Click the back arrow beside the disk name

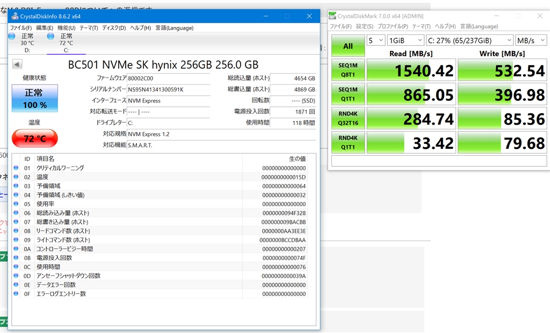click(17, 64)
